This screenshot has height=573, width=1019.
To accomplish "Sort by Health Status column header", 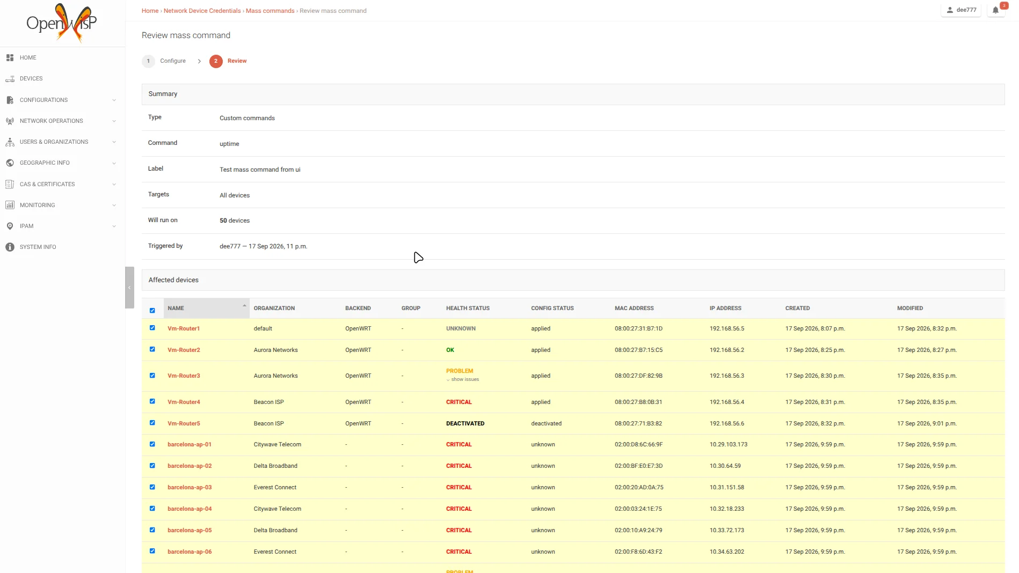I will coord(468,308).
